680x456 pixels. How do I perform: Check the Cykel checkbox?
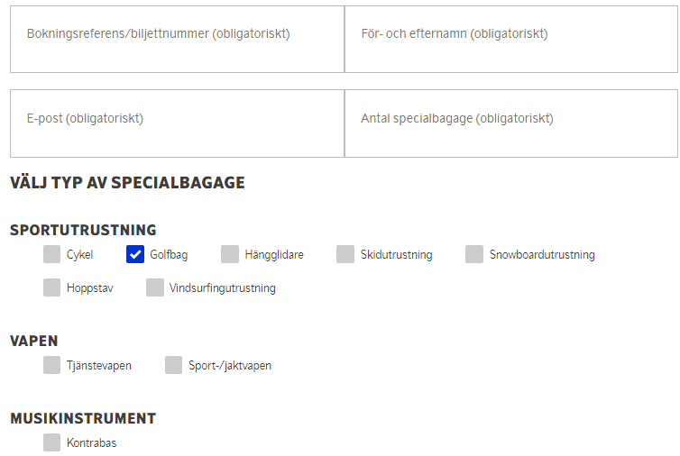(52, 254)
